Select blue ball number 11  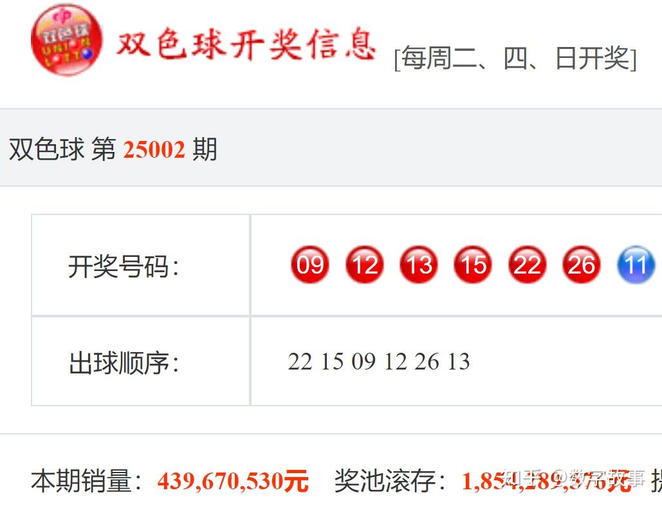pos(636,265)
